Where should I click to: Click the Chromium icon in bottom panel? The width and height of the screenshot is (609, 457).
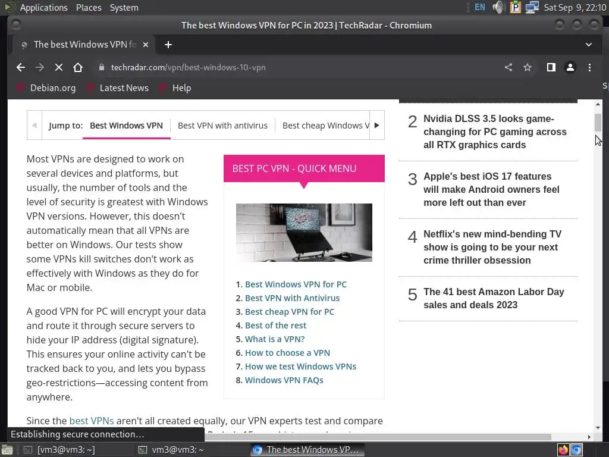point(576,450)
